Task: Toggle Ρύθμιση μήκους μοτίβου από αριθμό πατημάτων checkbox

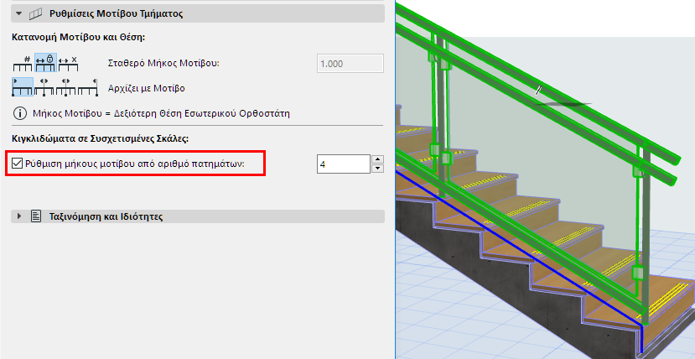Action: 18,164
